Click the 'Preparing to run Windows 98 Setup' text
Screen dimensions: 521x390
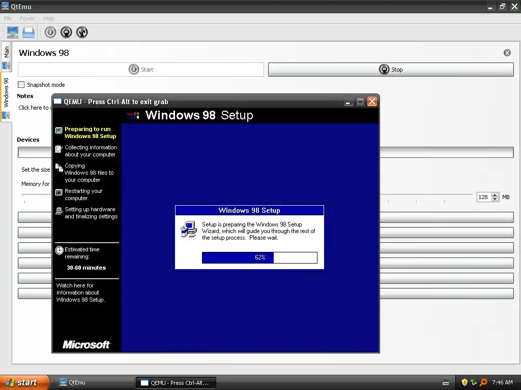[91, 133]
